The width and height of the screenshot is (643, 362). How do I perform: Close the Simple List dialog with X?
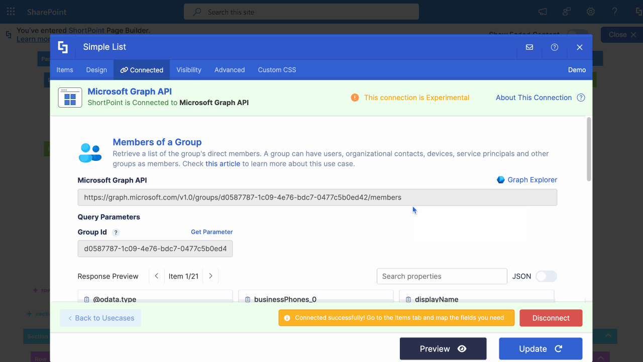(x=580, y=47)
